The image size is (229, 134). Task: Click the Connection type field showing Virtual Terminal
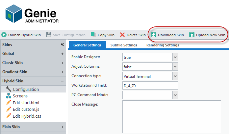[147, 76]
